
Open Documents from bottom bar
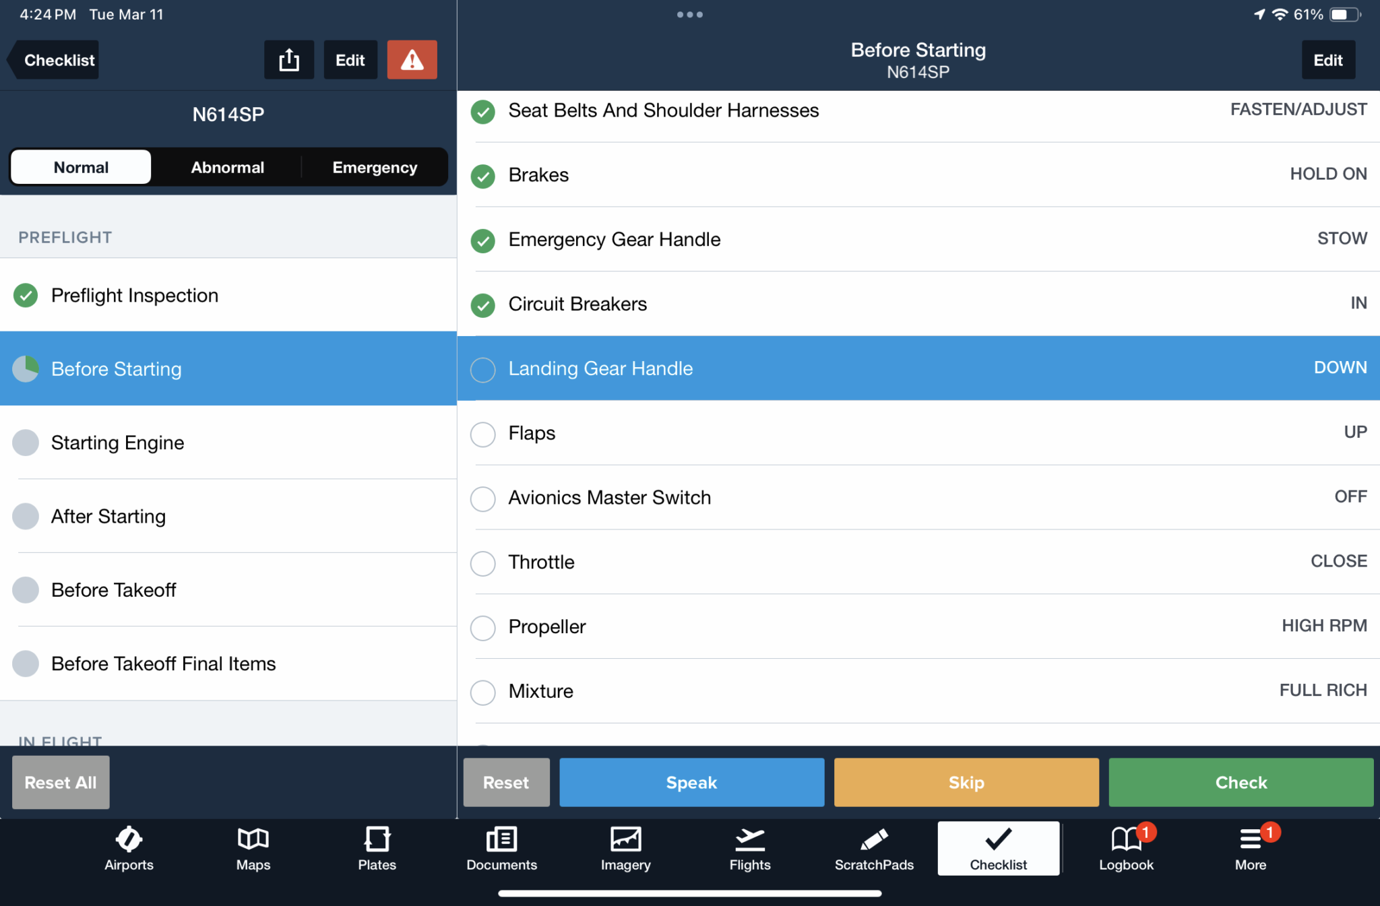(x=501, y=849)
